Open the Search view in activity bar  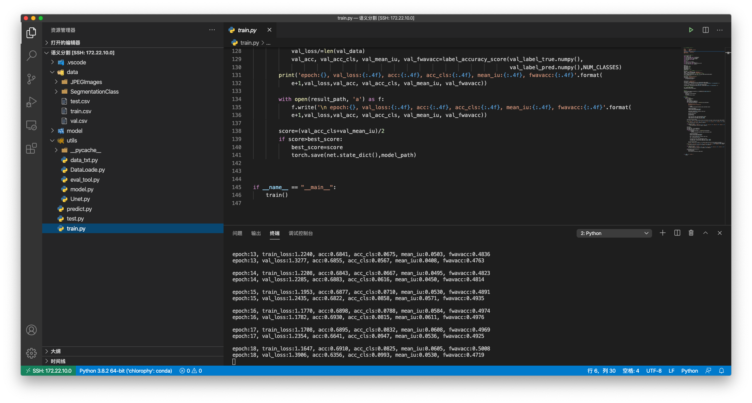click(x=31, y=56)
